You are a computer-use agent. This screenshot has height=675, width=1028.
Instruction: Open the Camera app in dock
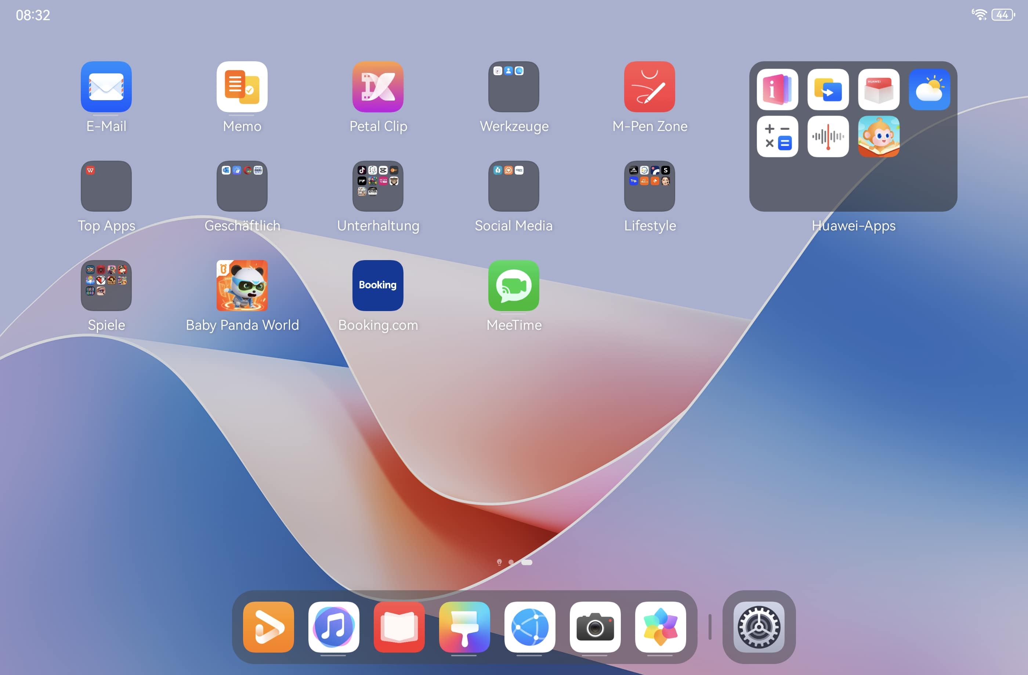coord(595,627)
